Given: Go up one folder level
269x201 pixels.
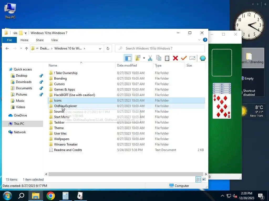Looking at the screenshot, I should (27, 48).
